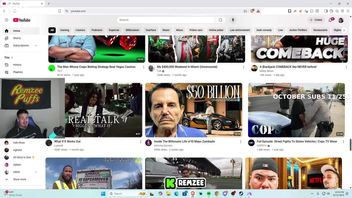The image size is (352, 198).
Task: Open Brave Wallet icon
Action: 331,11
